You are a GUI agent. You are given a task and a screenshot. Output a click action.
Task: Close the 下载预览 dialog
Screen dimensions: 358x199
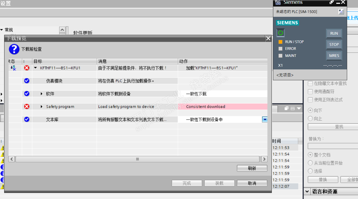(x=268, y=38)
